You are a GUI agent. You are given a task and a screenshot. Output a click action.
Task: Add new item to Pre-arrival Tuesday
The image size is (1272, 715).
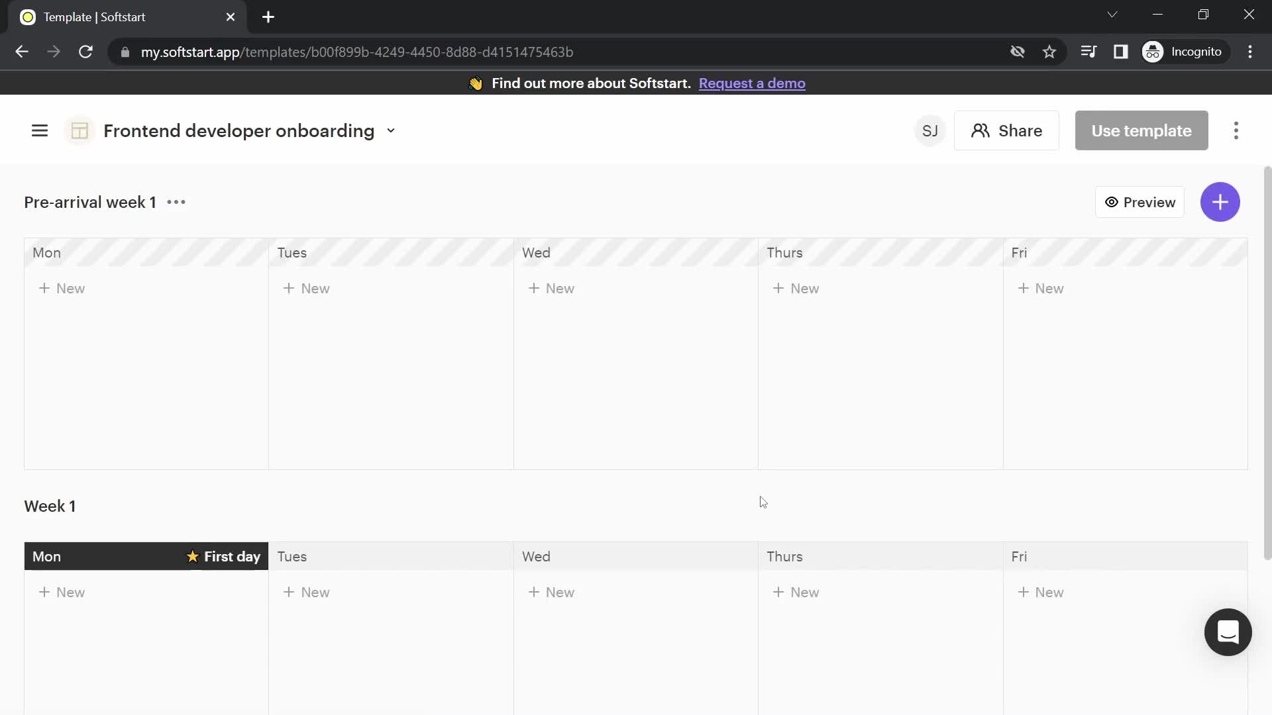[306, 288]
